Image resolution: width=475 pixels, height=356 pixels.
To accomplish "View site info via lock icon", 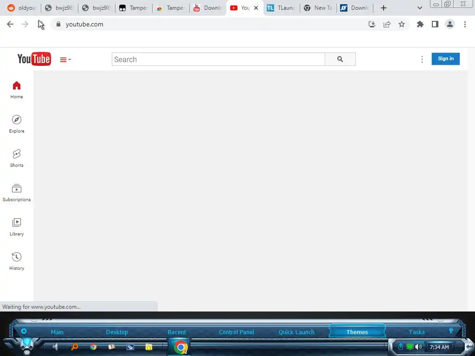I will click(x=58, y=24).
